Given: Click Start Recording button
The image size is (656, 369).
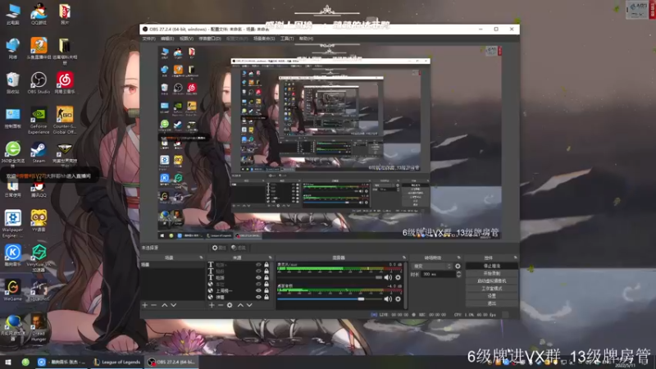Looking at the screenshot, I should coord(492,274).
